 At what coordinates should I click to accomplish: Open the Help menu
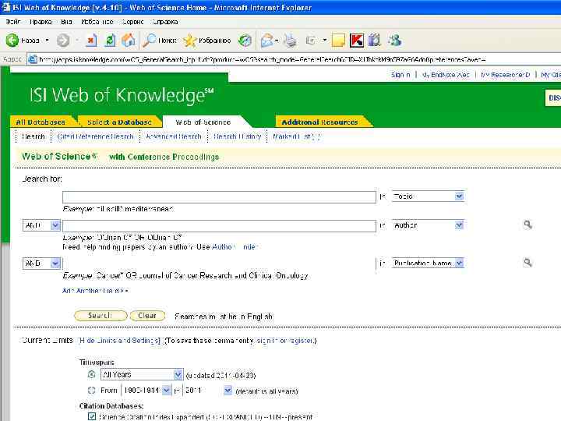click(x=165, y=22)
